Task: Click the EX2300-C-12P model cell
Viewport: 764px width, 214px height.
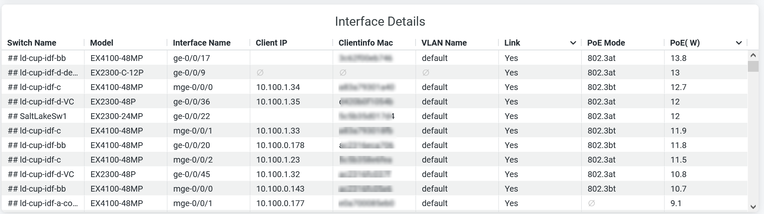Action: coord(117,73)
